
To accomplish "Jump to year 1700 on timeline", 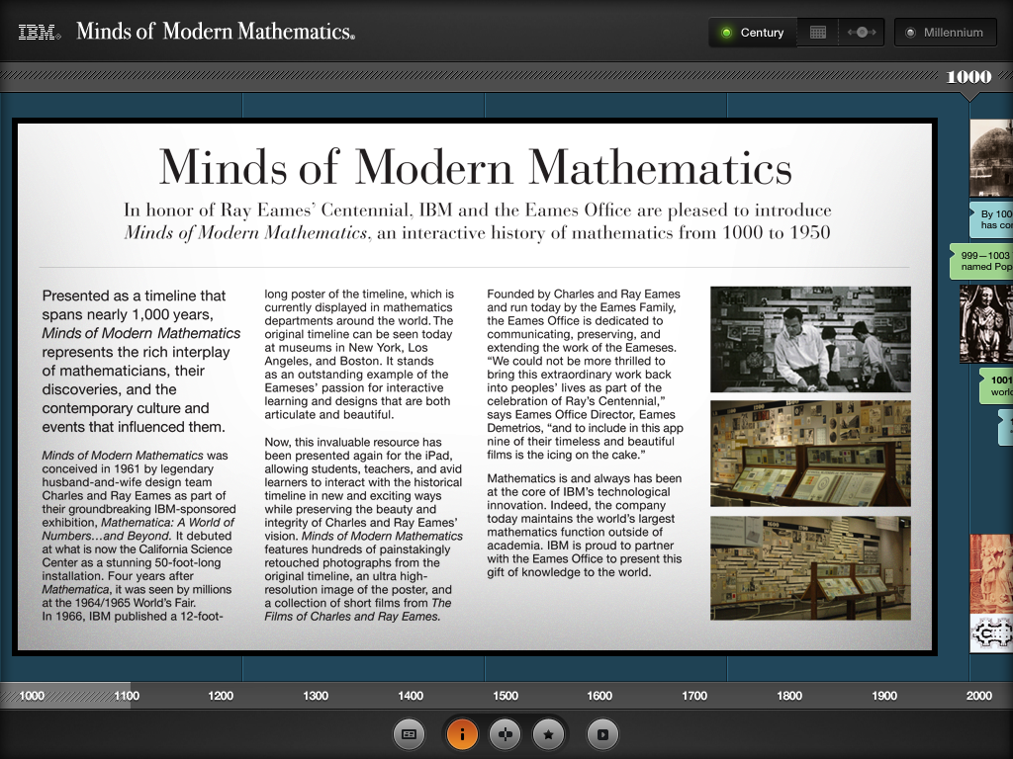I will (x=694, y=696).
